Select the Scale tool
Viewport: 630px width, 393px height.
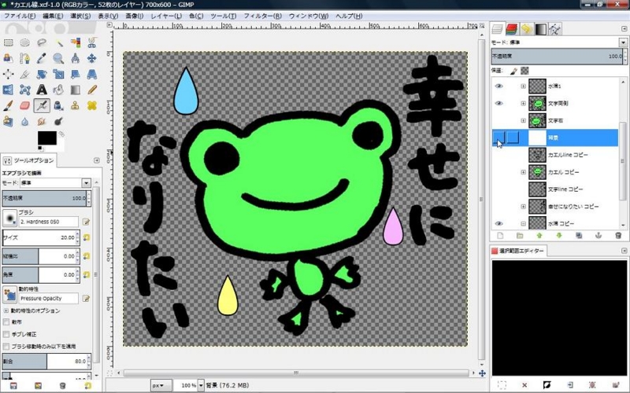click(x=58, y=74)
